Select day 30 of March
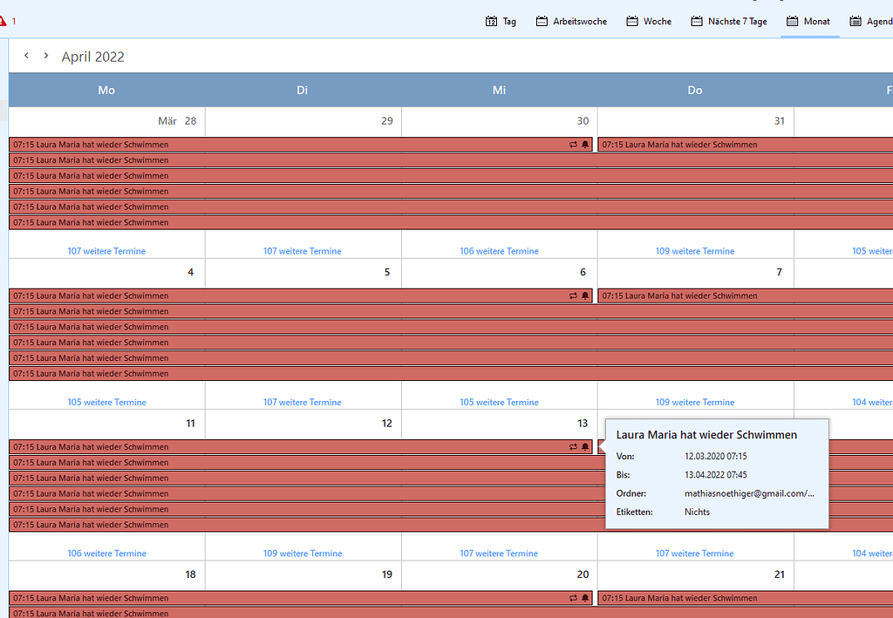 coord(500,121)
